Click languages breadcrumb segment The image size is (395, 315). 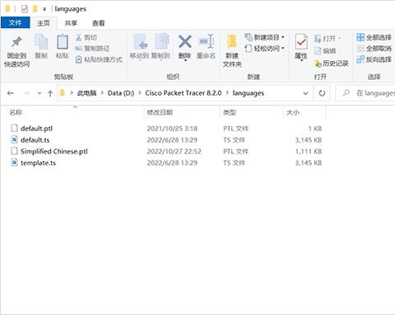pyautogui.click(x=249, y=93)
